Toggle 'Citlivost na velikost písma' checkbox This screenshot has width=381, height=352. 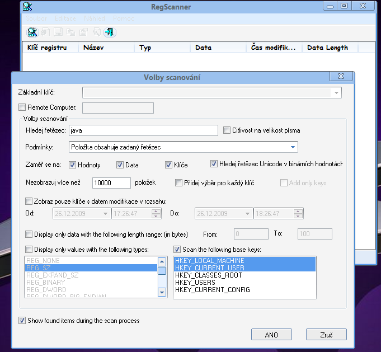[227, 130]
